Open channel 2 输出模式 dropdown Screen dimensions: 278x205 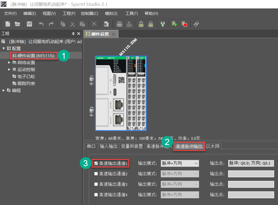[x=180, y=174]
